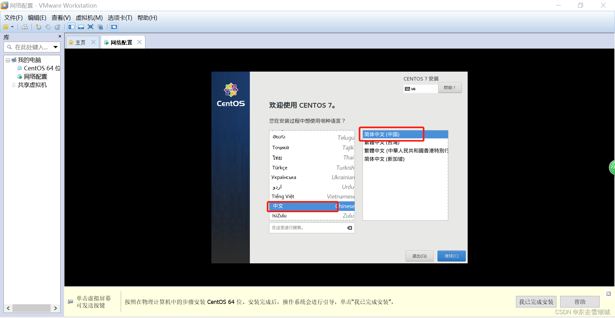Open 文件(F) menu

13,18
